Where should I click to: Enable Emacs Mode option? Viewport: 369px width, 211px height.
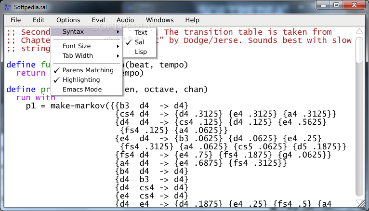point(87,90)
